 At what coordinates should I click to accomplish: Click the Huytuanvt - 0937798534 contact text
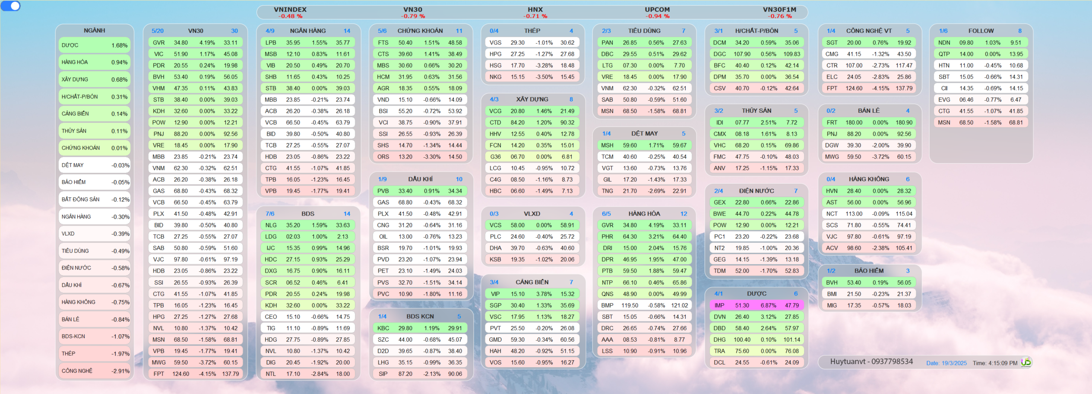pos(871,362)
